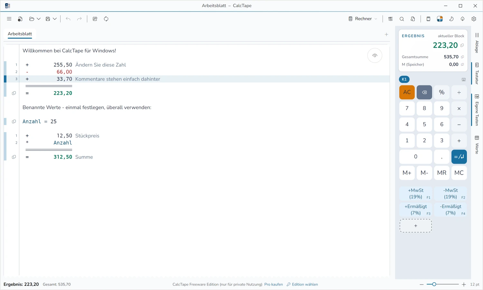This screenshot has height=290, width=483.
Task: Click the open folder icon
Action: click(x=32, y=19)
